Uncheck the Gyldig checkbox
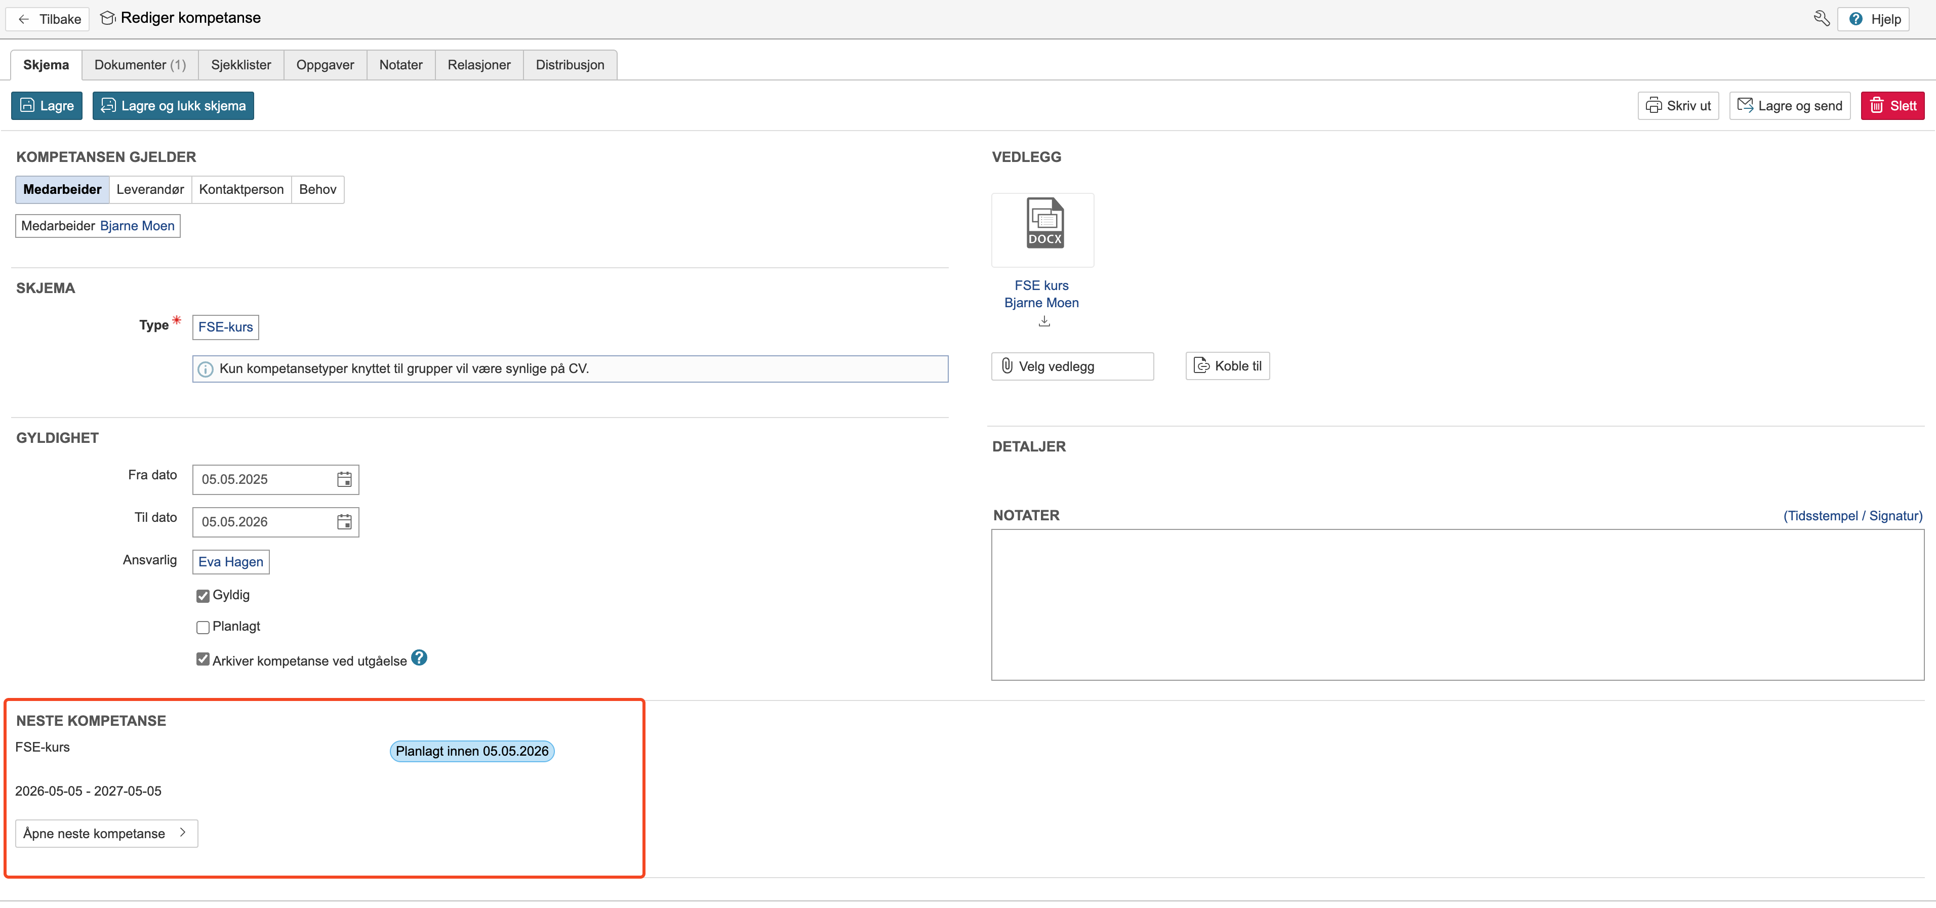 coord(203,596)
